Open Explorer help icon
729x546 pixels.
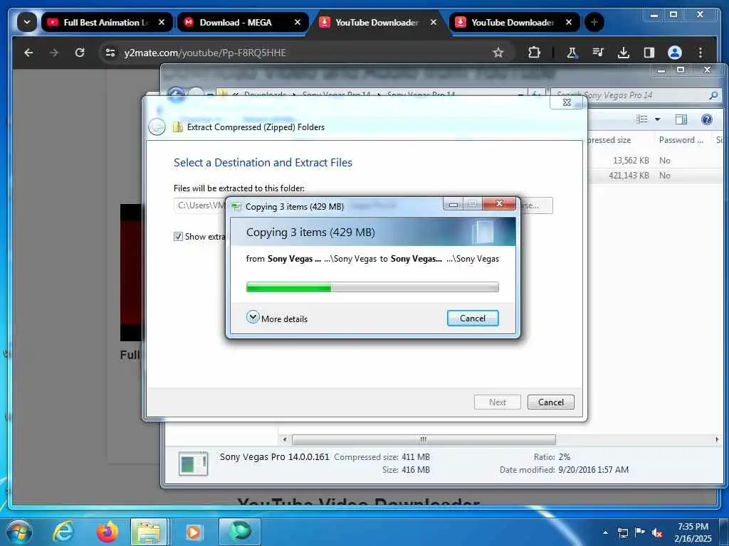[x=707, y=119]
